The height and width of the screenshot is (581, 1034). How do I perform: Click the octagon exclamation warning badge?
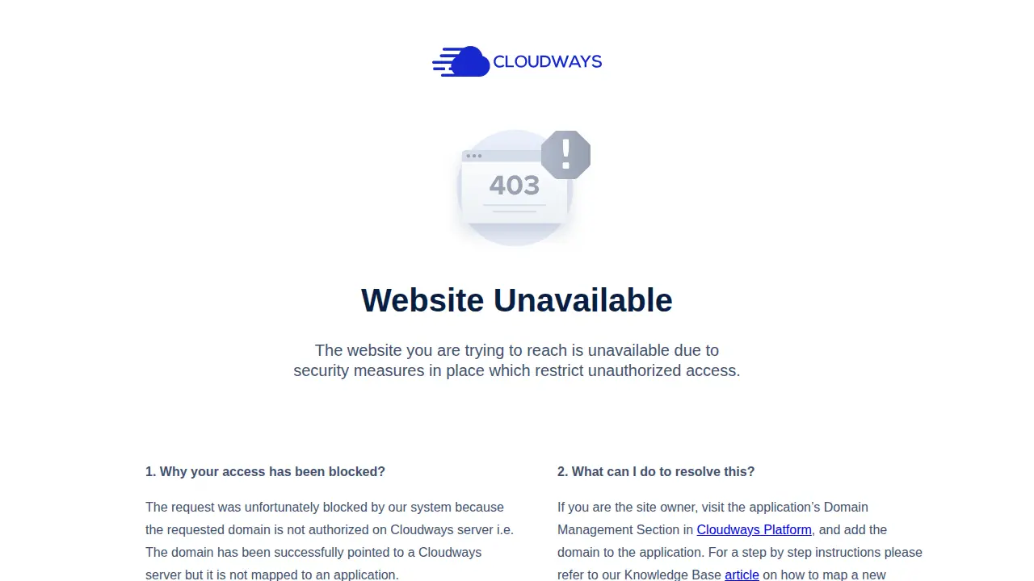pos(565,154)
